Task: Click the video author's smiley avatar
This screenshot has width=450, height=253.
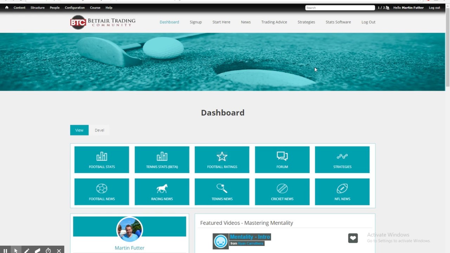Action: [x=221, y=241]
